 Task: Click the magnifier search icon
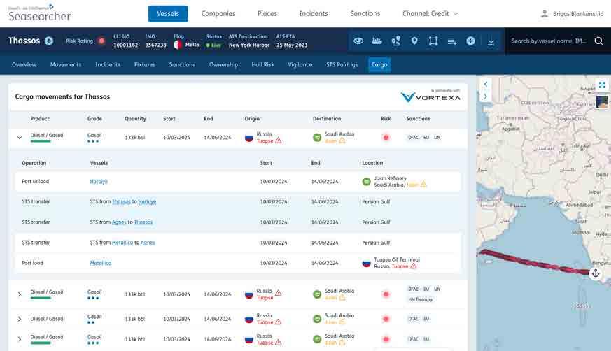pos(598,41)
